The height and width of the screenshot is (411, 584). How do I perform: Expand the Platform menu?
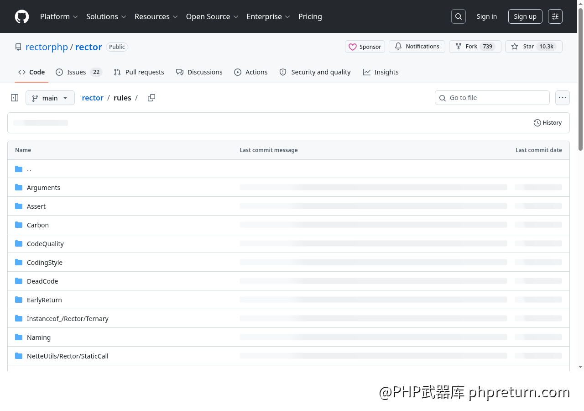tap(59, 16)
